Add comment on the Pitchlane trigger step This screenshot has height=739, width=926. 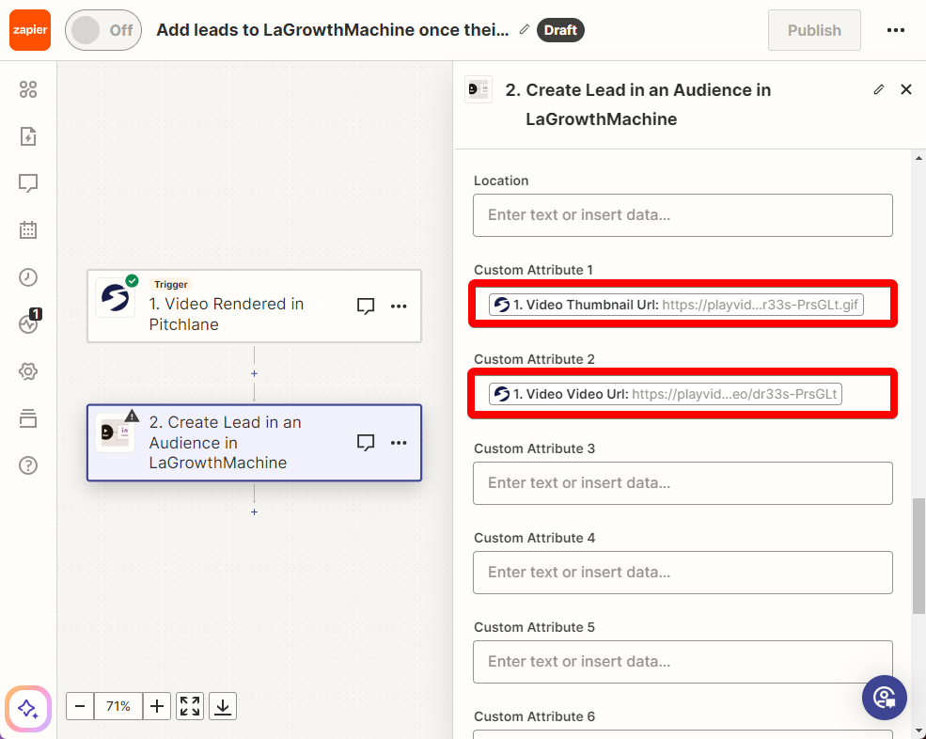coord(366,306)
